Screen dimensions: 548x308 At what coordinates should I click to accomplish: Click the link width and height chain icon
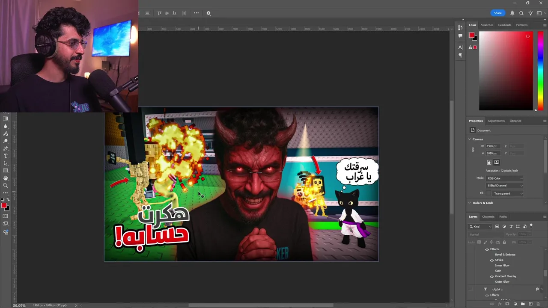(473, 149)
